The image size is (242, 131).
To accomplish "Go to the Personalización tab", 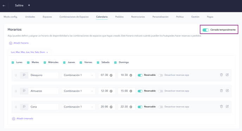I will [160, 17].
